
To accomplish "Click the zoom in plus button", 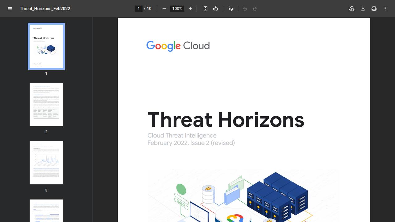I will click(190, 9).
